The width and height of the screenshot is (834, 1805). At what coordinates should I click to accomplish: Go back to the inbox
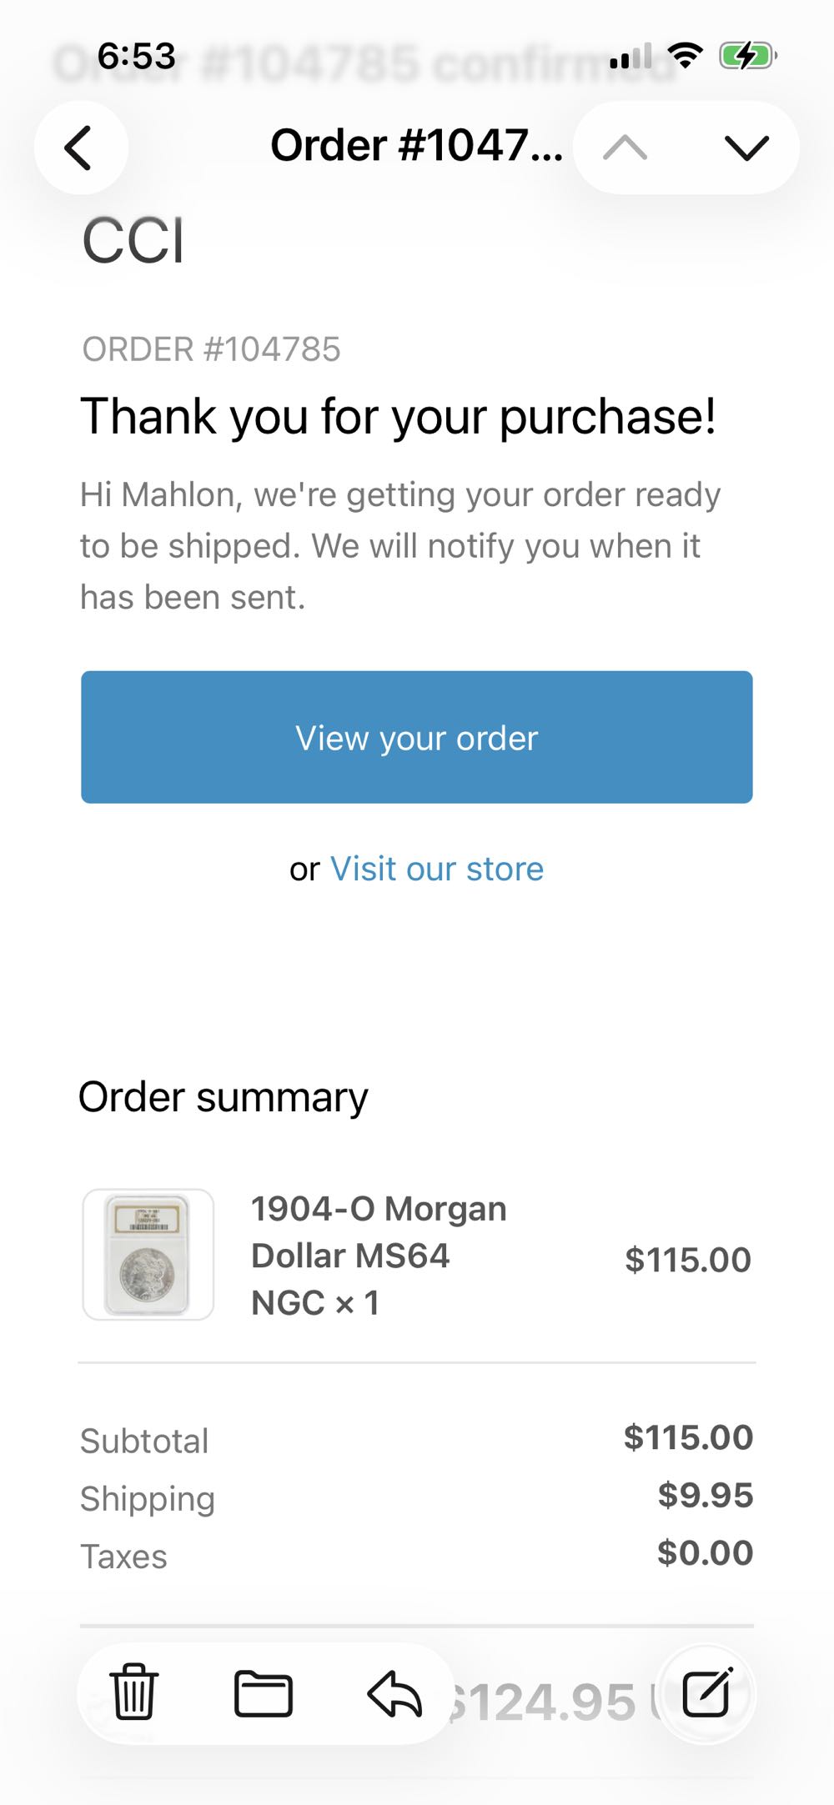(x=80, y=148)
